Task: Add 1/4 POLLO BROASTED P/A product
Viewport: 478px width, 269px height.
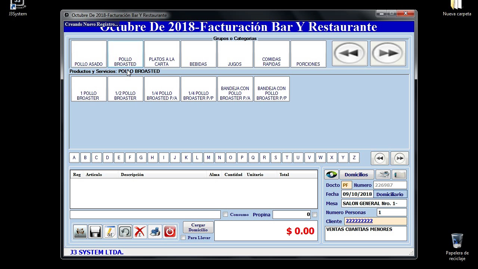Action: [162, 89]
